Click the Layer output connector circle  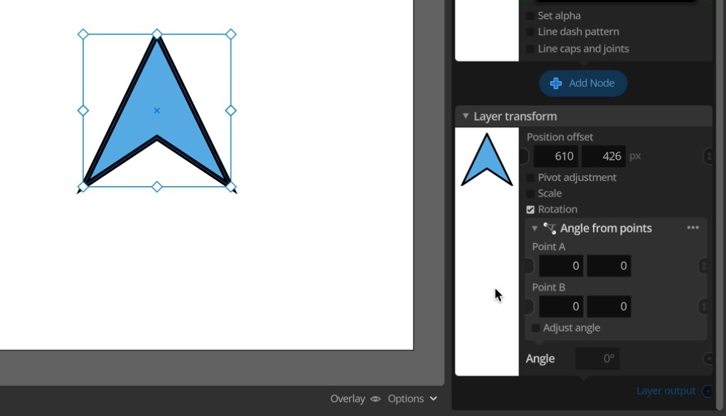point(707,391)
